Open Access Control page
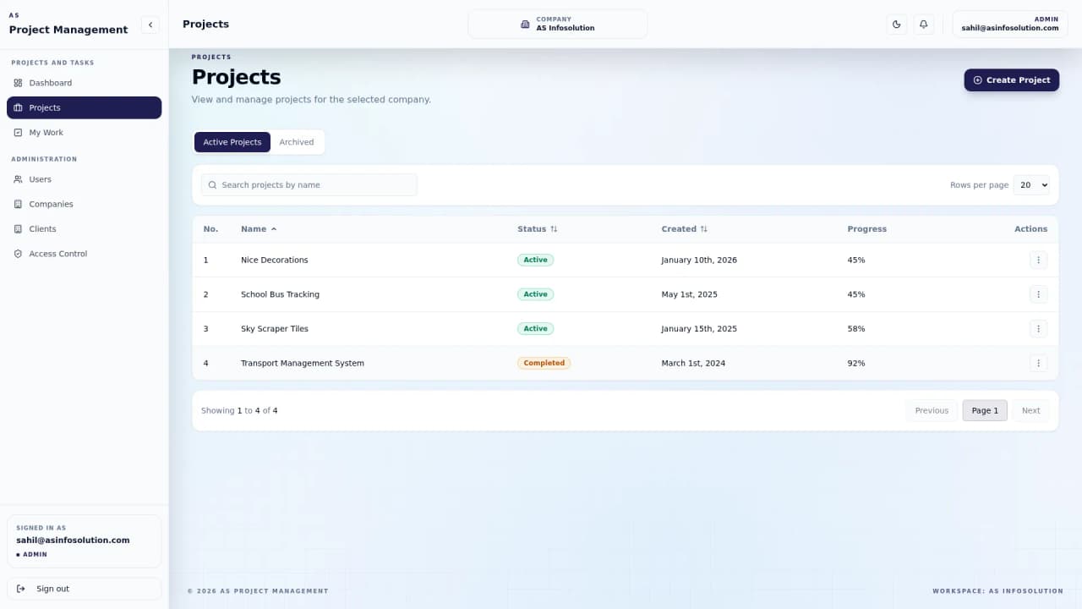Screen dimensions: 1082x609 point(84,254)
